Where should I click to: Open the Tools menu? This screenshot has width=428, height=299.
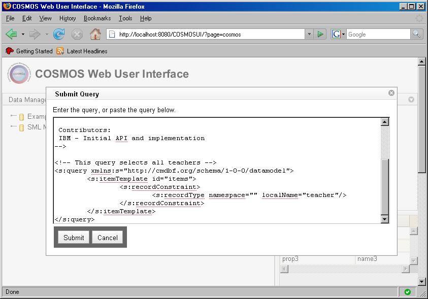pyautogui.click(x=125, y=18)
